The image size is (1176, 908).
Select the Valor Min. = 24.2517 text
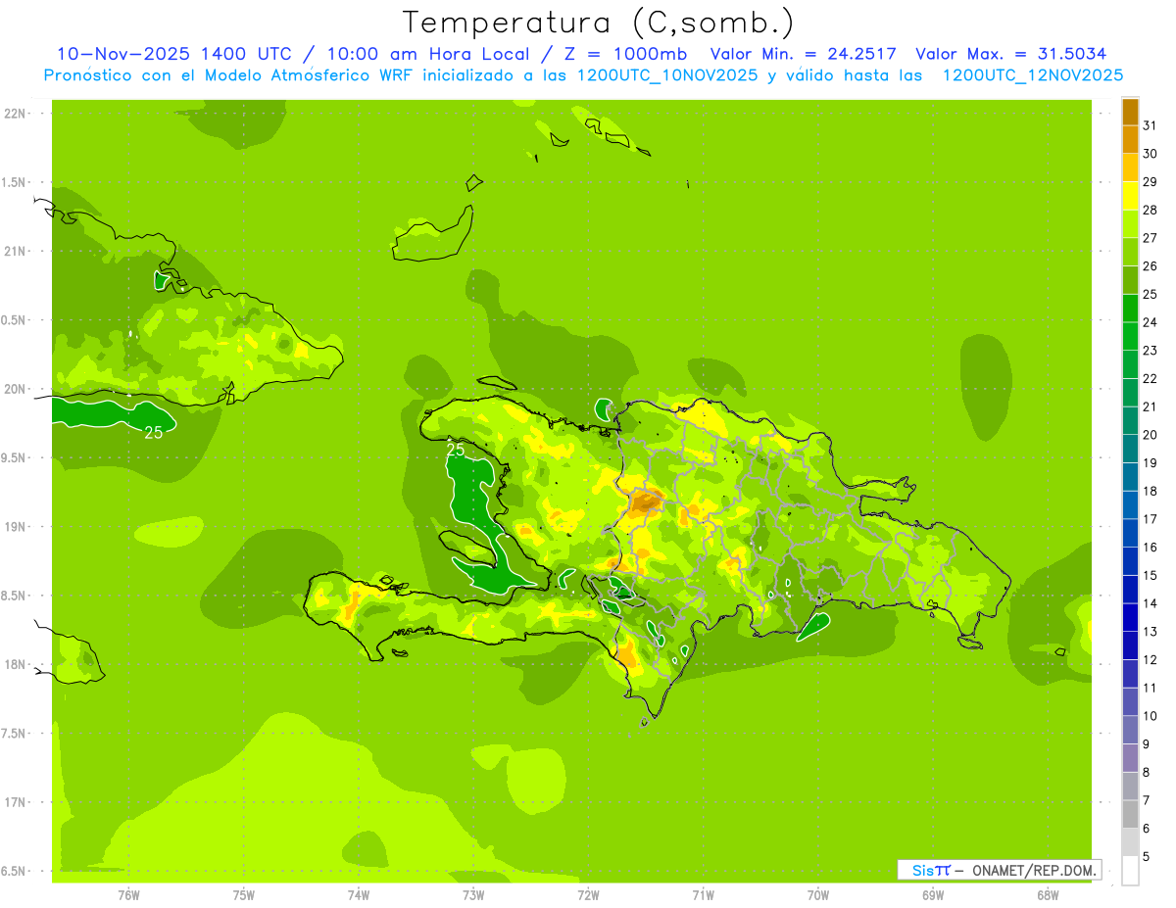(x=803, y=54)
